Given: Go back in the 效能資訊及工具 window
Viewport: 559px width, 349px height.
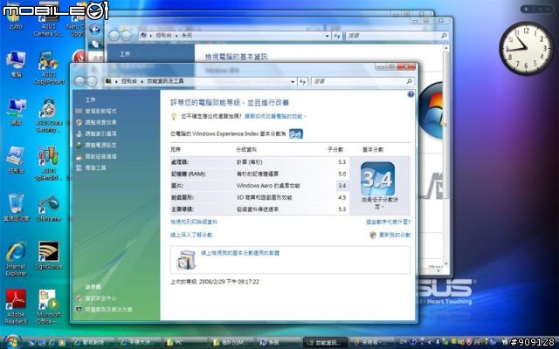Looking at the screenshot, I should pos(79,81).
